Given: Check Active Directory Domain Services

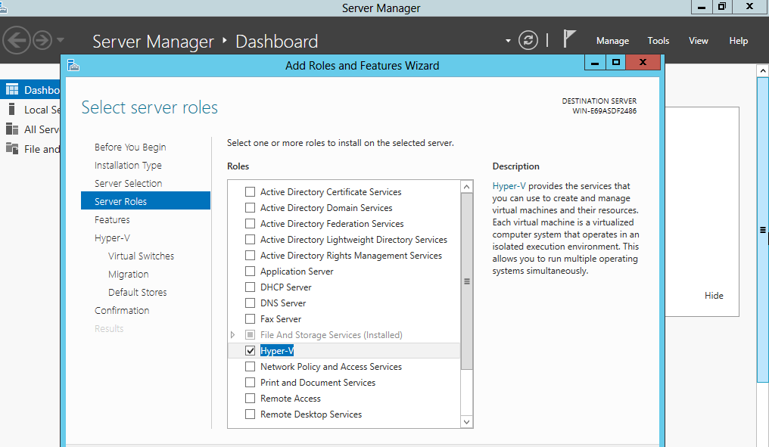Looking at the screenshot, I should coord(250,208).
